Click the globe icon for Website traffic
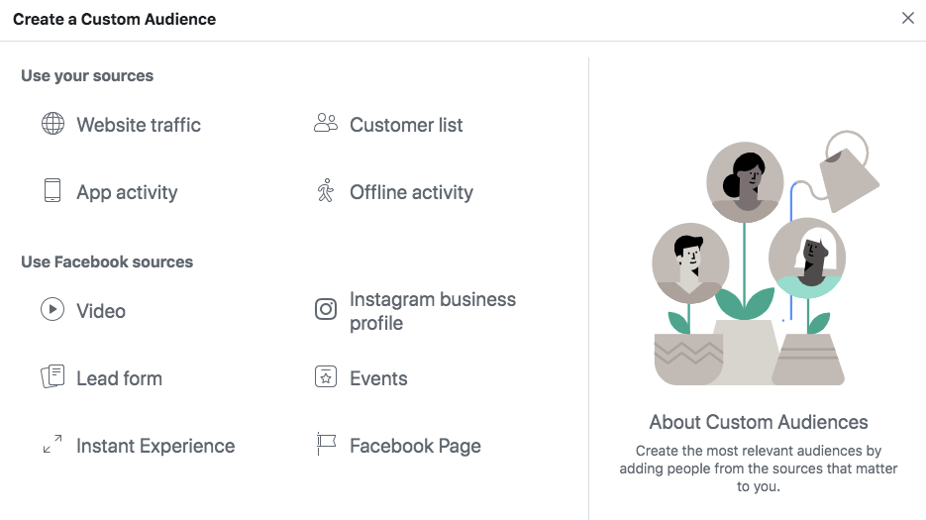Screen dimensions: 926x520 click(52, 125)
